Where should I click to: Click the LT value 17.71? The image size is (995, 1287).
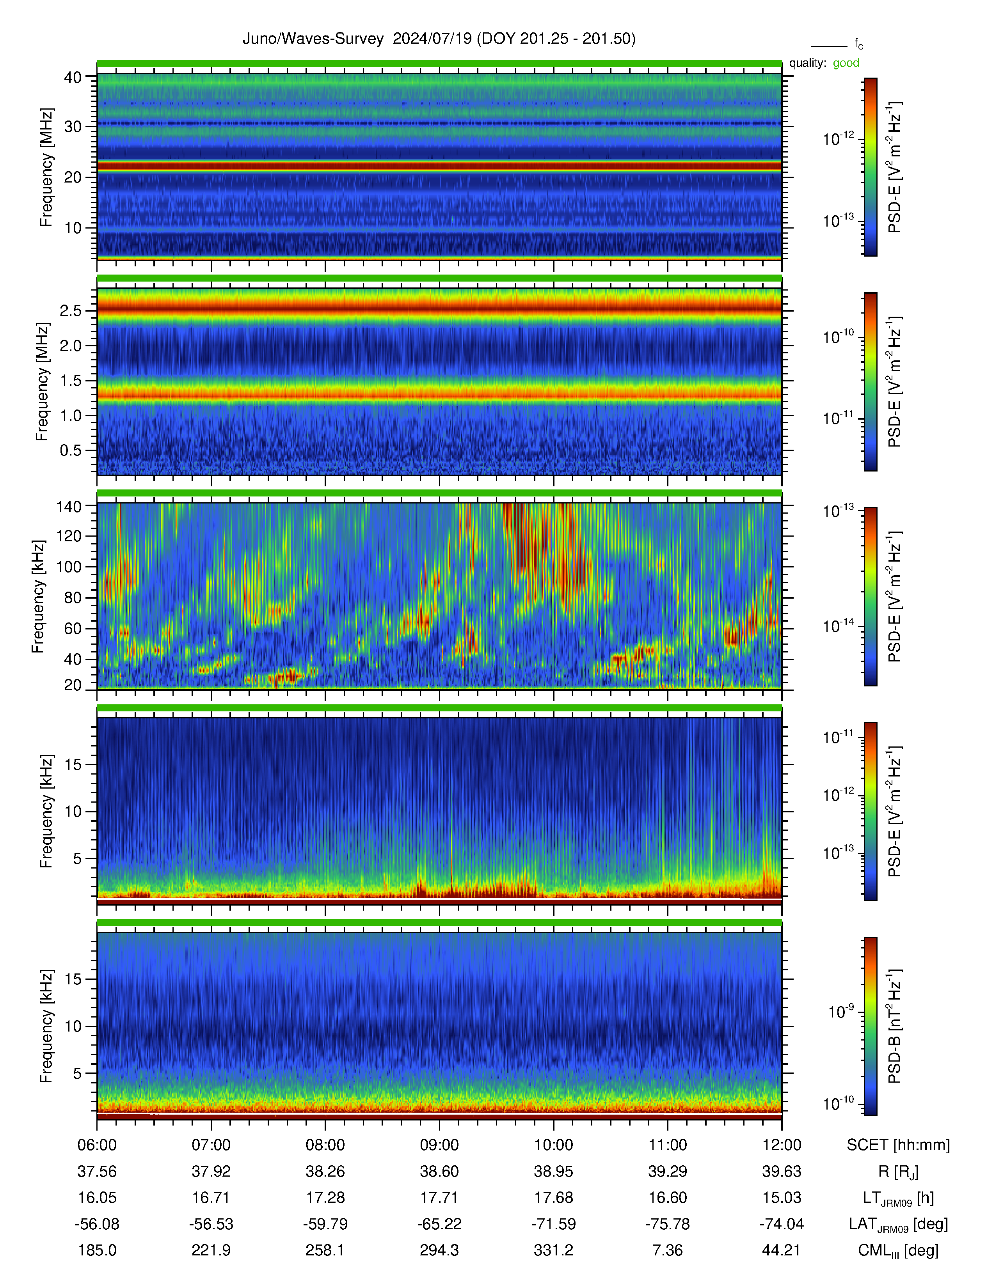439,1197
